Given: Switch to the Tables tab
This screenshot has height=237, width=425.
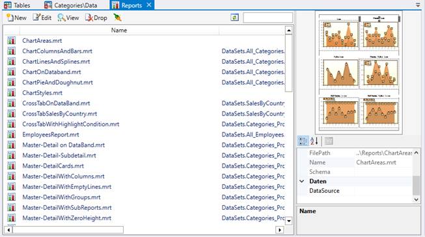Looking at the screenshot, I should (17, 5).
